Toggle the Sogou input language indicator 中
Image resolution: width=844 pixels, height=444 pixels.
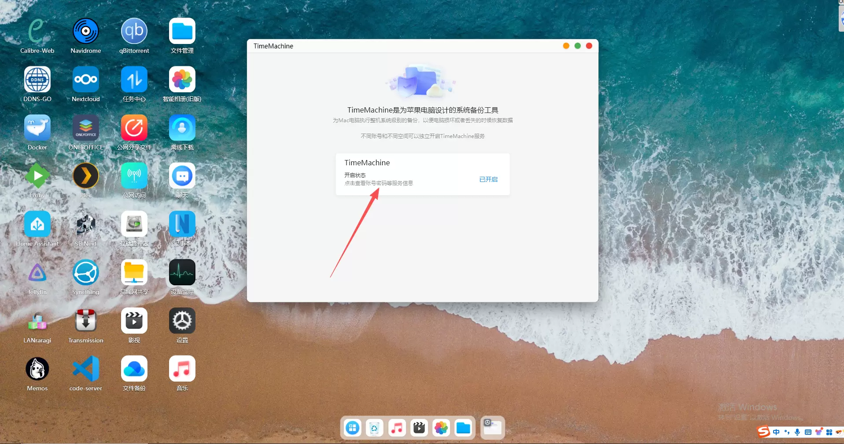point(776,432)
